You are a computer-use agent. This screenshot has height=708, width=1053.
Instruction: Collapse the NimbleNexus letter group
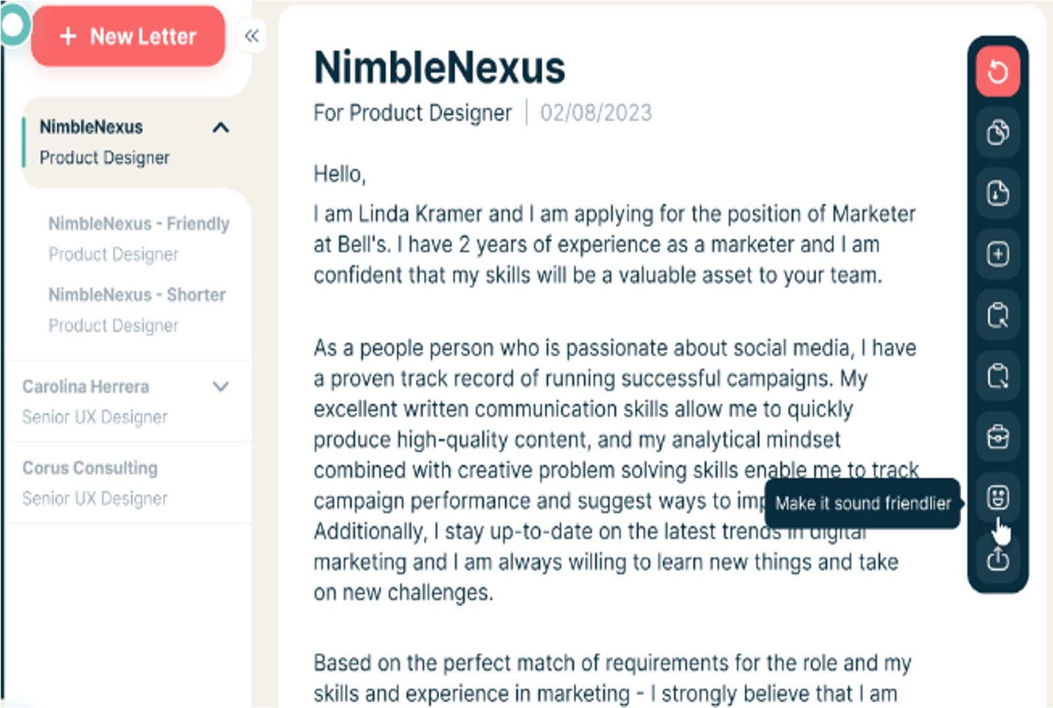[x=221, y=127]
